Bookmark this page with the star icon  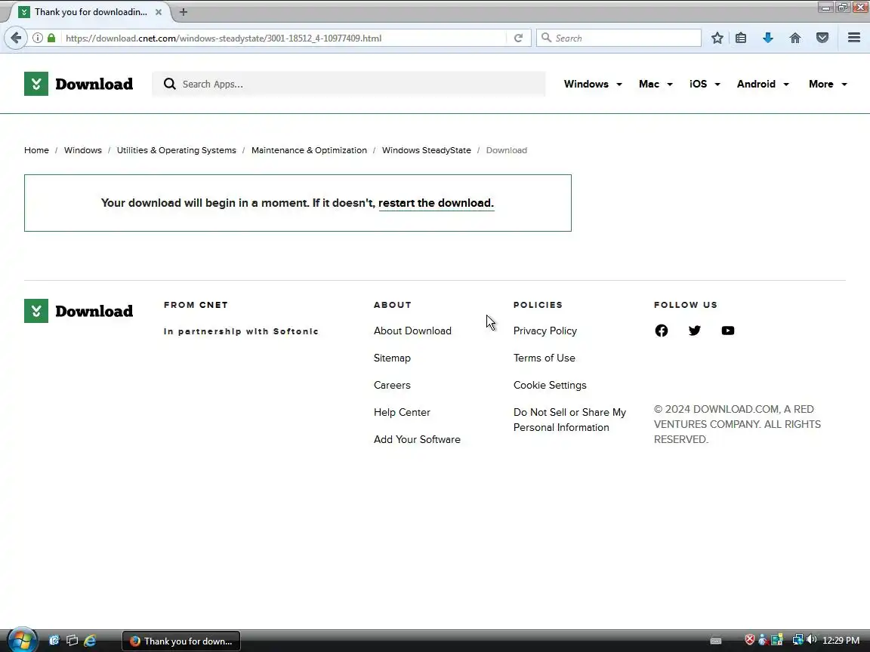(x=717, y=38)
